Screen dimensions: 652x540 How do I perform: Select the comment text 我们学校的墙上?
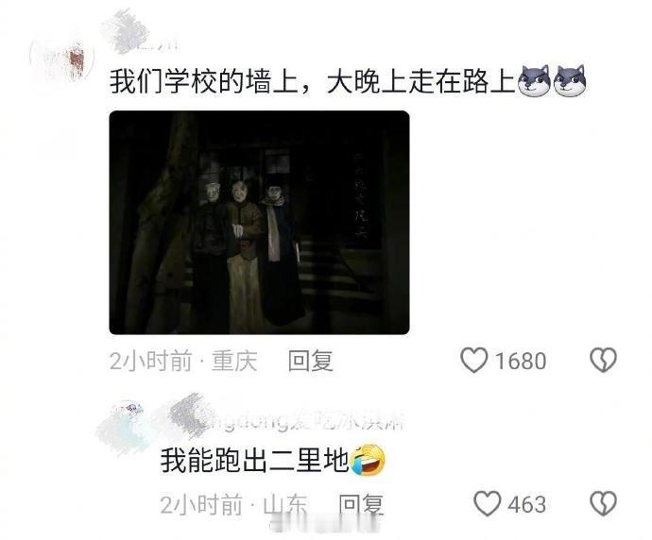tap(204, 81)
